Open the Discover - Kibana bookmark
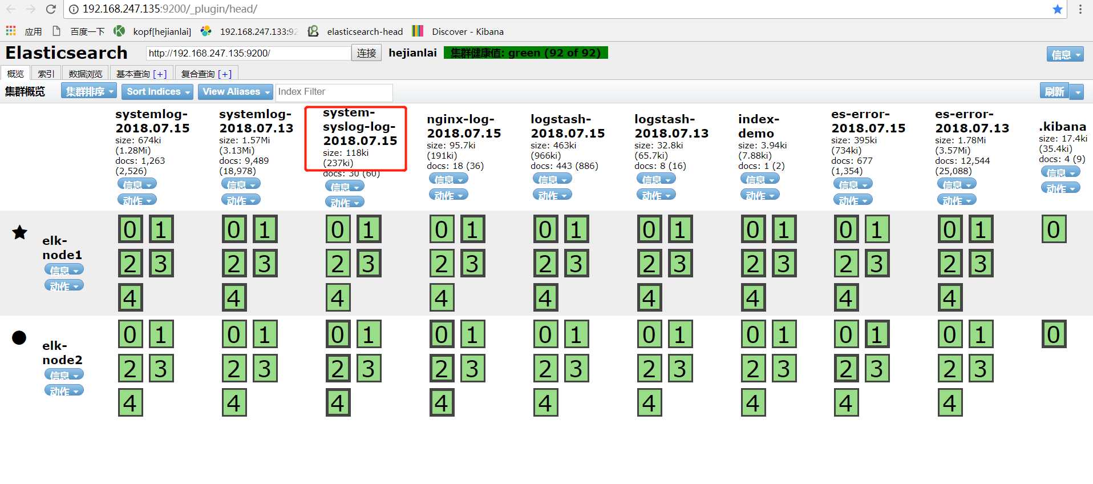 [x=458, y=31]
